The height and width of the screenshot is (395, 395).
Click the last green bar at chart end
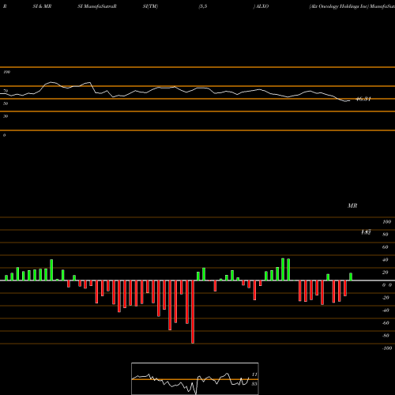tap(351, 276)
